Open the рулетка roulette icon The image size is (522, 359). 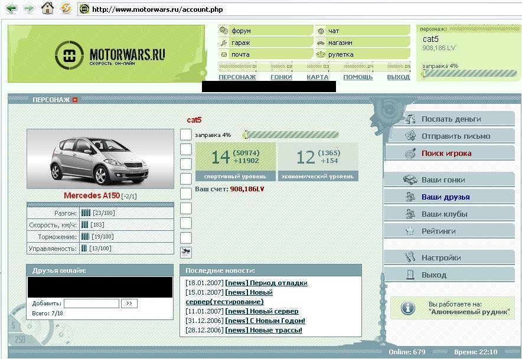[x=321, y=54]
